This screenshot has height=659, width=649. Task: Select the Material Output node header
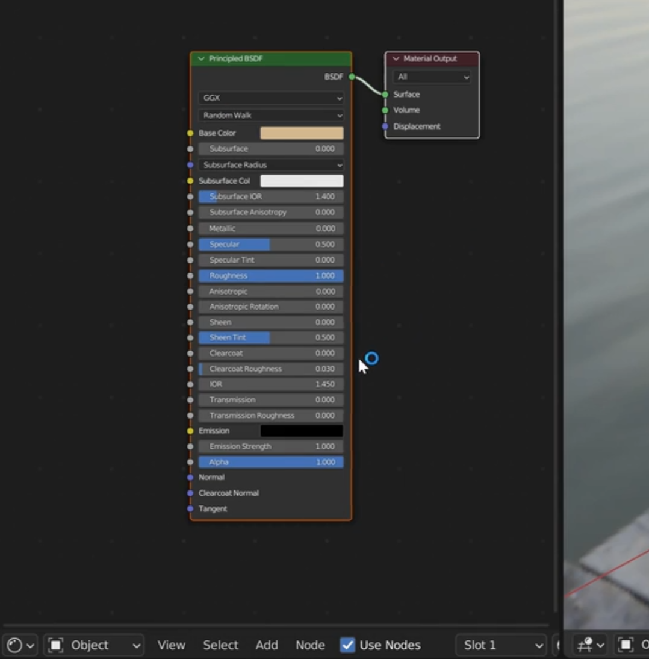[x=432, y=59]
